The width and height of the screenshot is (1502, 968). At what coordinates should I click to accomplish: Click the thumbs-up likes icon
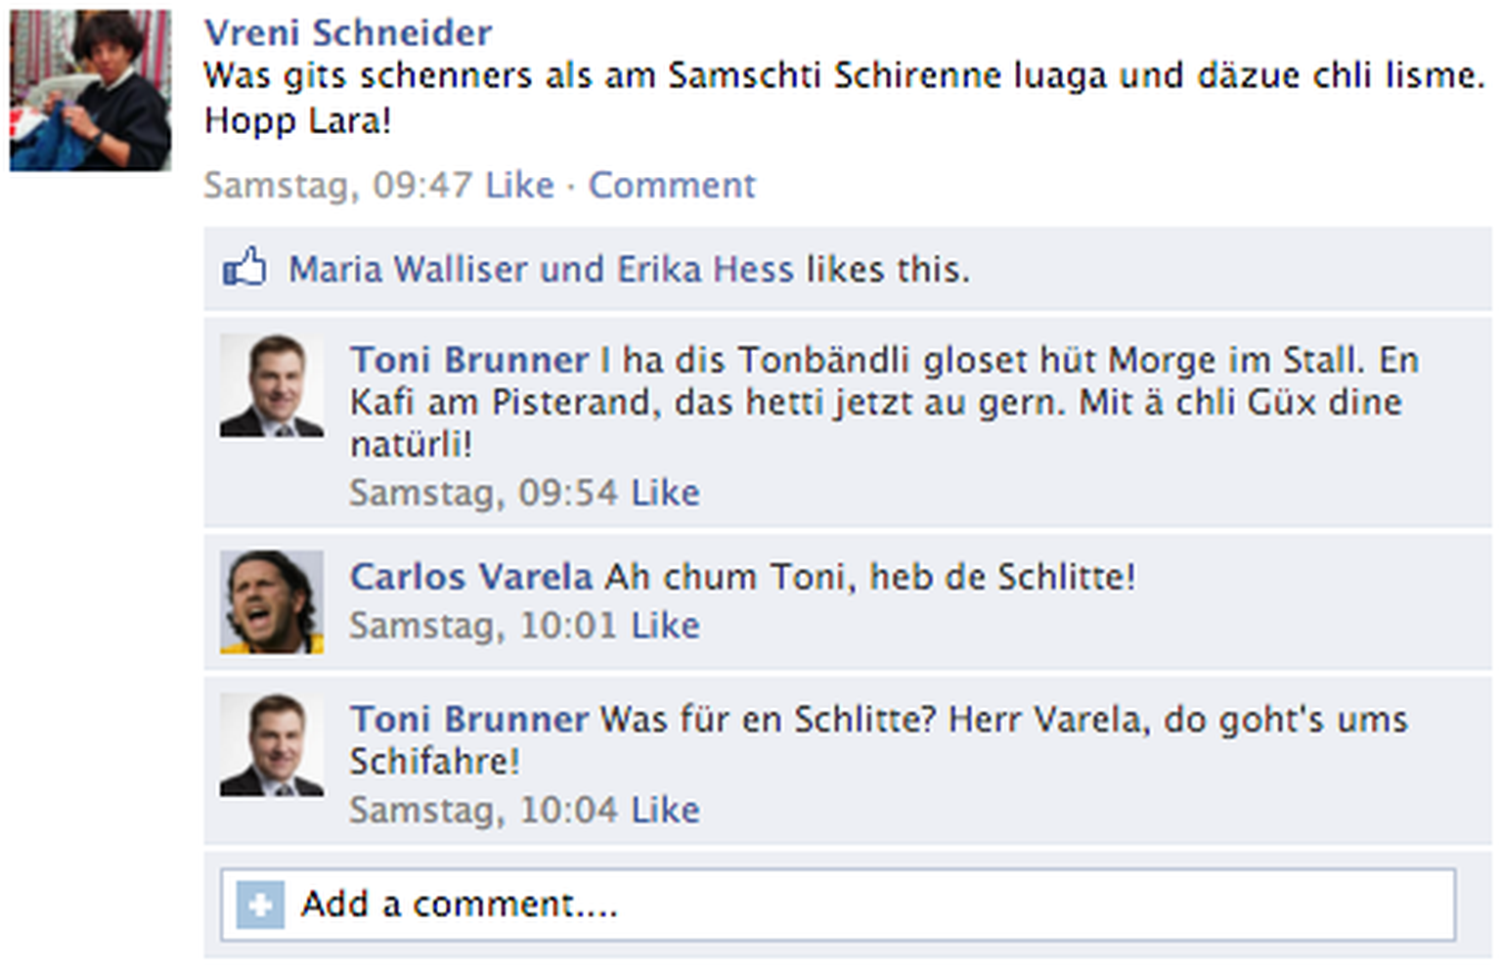[x=244, y=267]
